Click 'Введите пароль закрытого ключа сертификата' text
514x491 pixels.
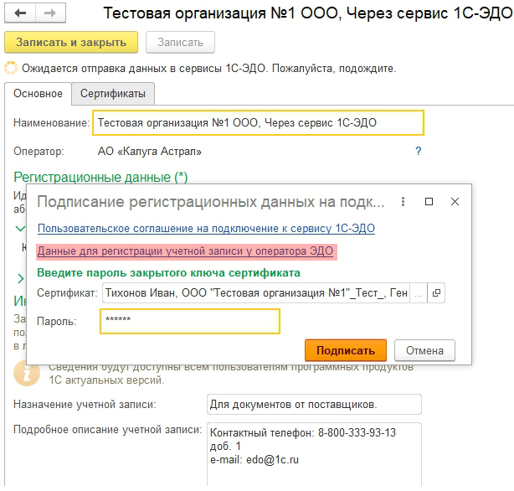[x=168, y=273]
